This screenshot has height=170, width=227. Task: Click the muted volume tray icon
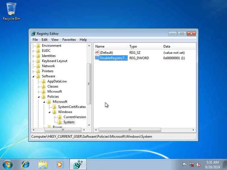coord(198,165)
